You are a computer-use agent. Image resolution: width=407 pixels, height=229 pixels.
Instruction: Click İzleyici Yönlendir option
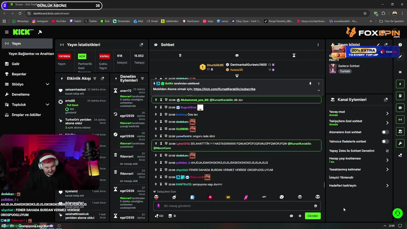tap(341, 177)
